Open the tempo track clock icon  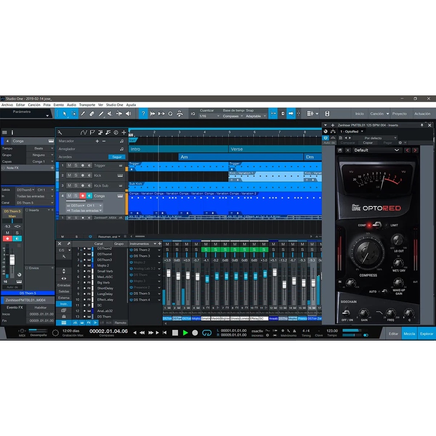point(116,133)
